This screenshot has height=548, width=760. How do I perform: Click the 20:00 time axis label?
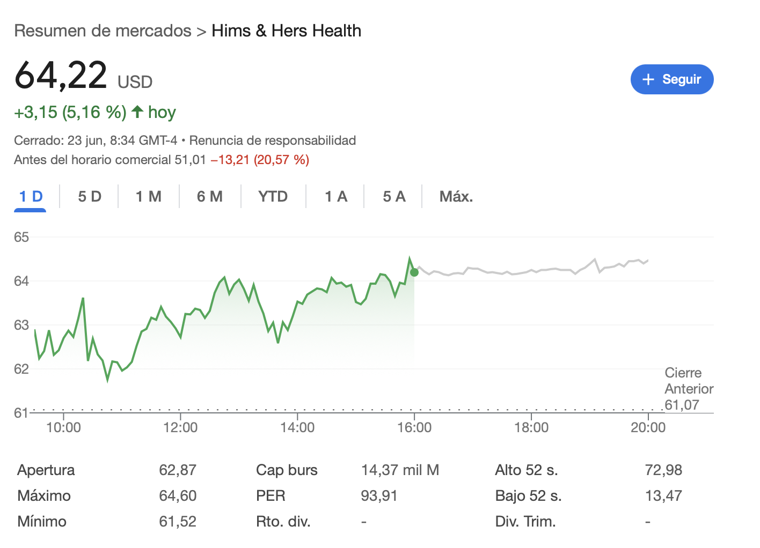click(x=648, y=427)
